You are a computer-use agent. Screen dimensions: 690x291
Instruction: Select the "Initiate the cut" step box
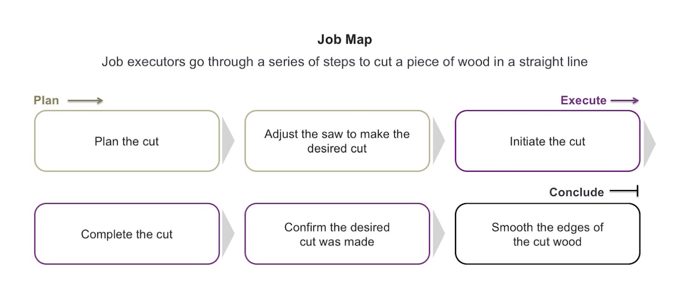[x=547, y=141]
